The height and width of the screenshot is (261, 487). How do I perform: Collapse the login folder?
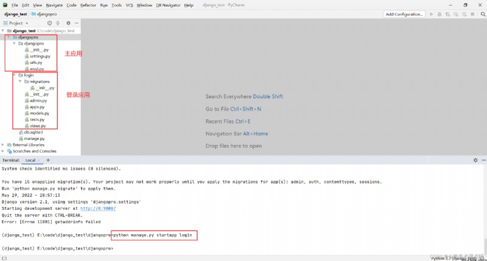14,75
